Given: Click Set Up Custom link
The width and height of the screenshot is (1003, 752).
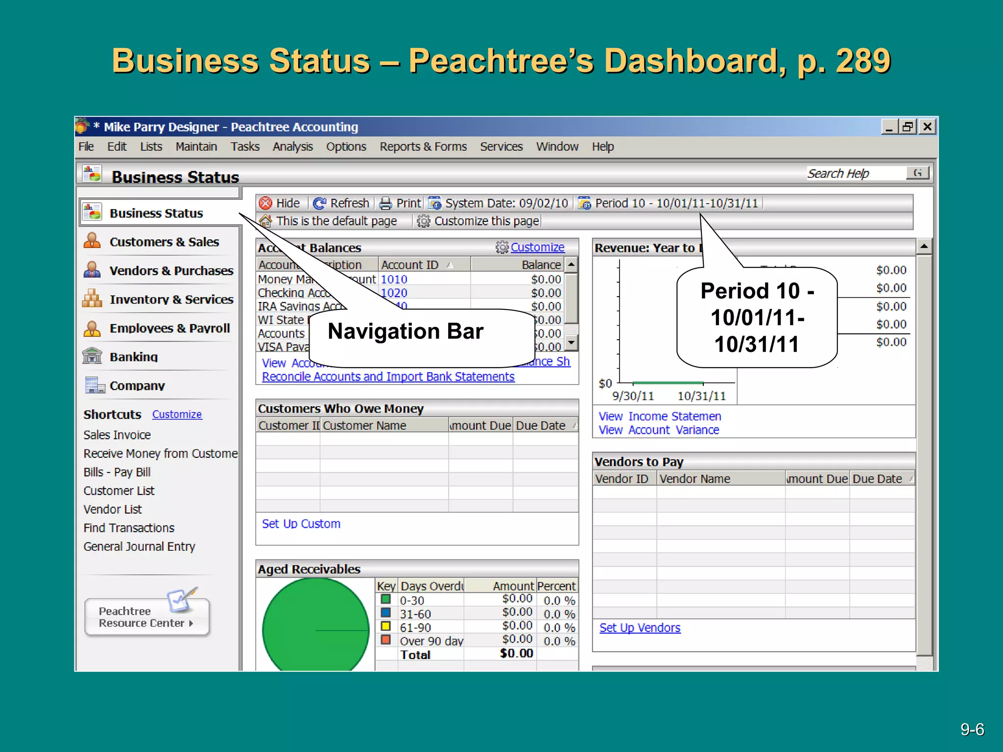Looking at the screenshot, I should [x=301, y=524].
